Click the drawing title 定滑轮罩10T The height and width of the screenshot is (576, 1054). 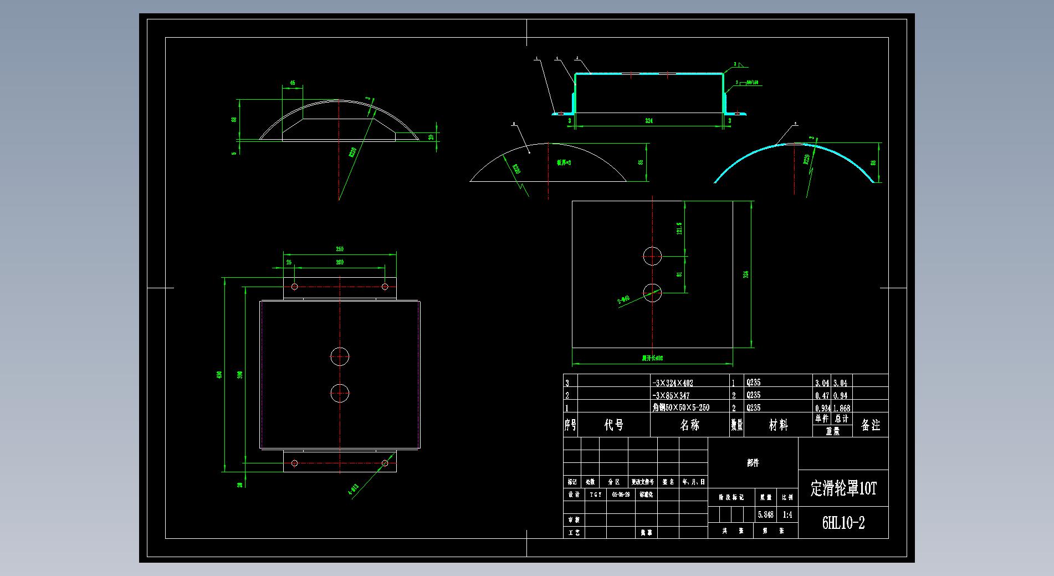pos(843,488)
